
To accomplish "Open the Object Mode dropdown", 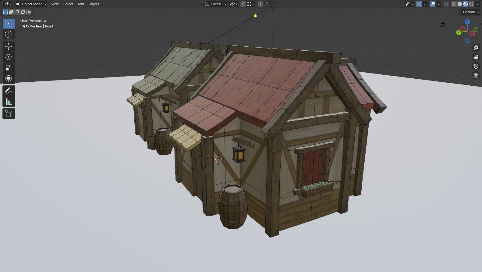I will coord(31,4).
